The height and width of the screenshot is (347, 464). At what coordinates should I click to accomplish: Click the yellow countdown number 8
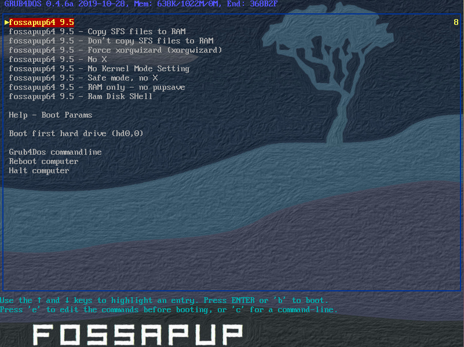[x=456, y=22]
